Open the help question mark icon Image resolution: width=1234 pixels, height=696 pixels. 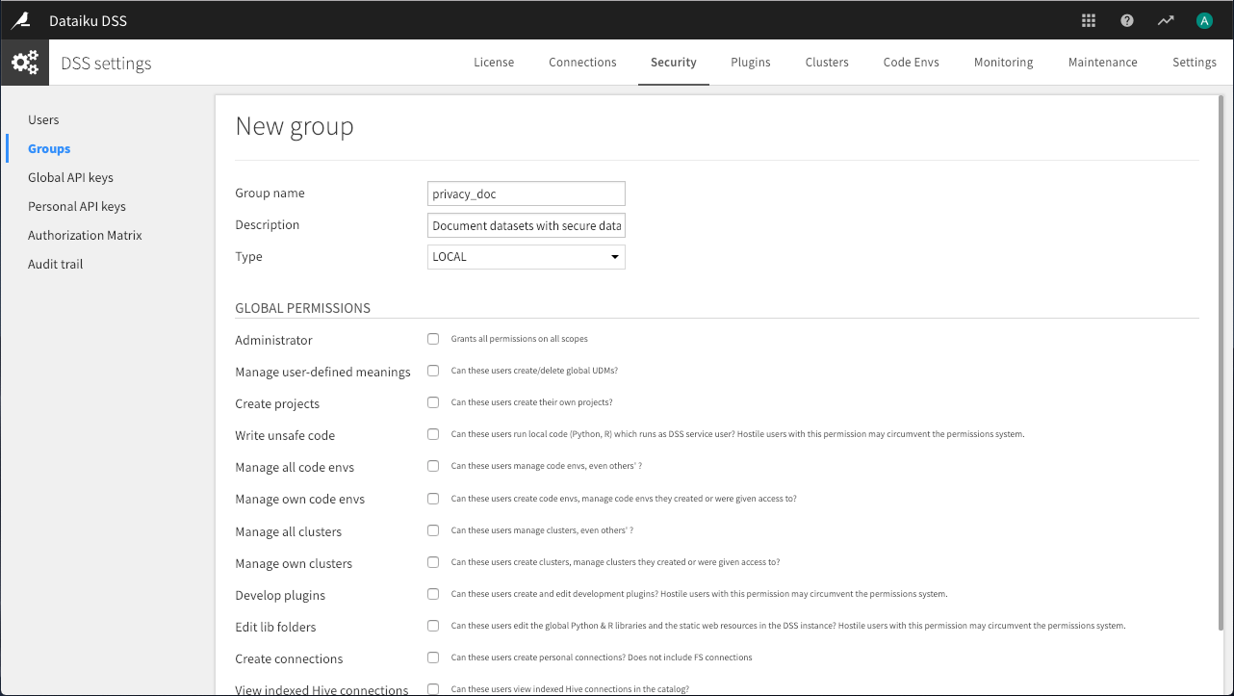click(1126, 19)
